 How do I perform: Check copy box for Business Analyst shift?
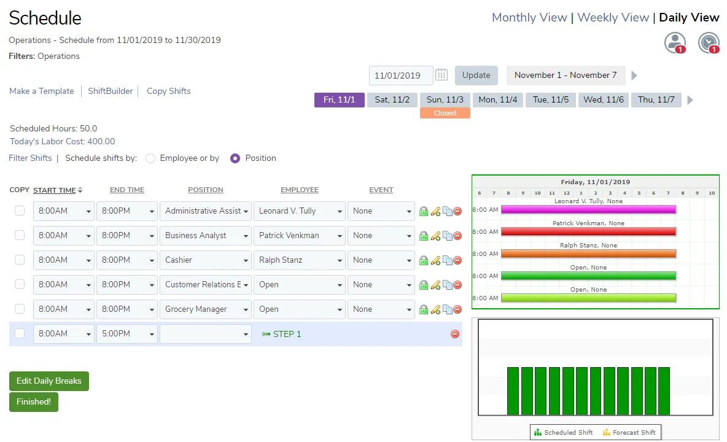point(20,235)
